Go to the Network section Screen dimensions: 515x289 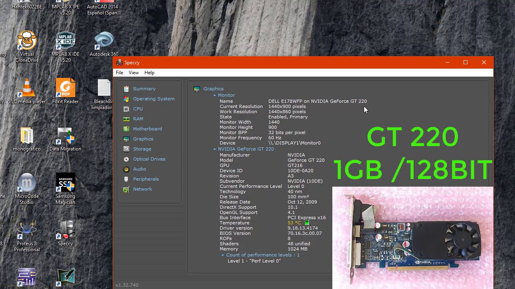142,189
